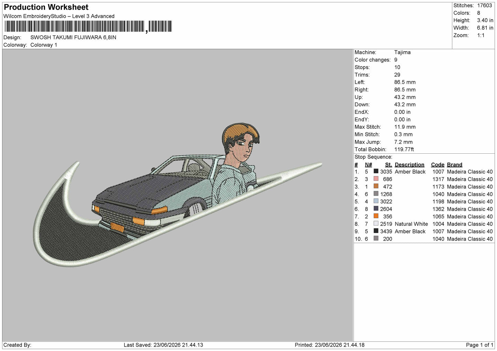
Task: Click the 'Description' column header
Action: [410, 165]
